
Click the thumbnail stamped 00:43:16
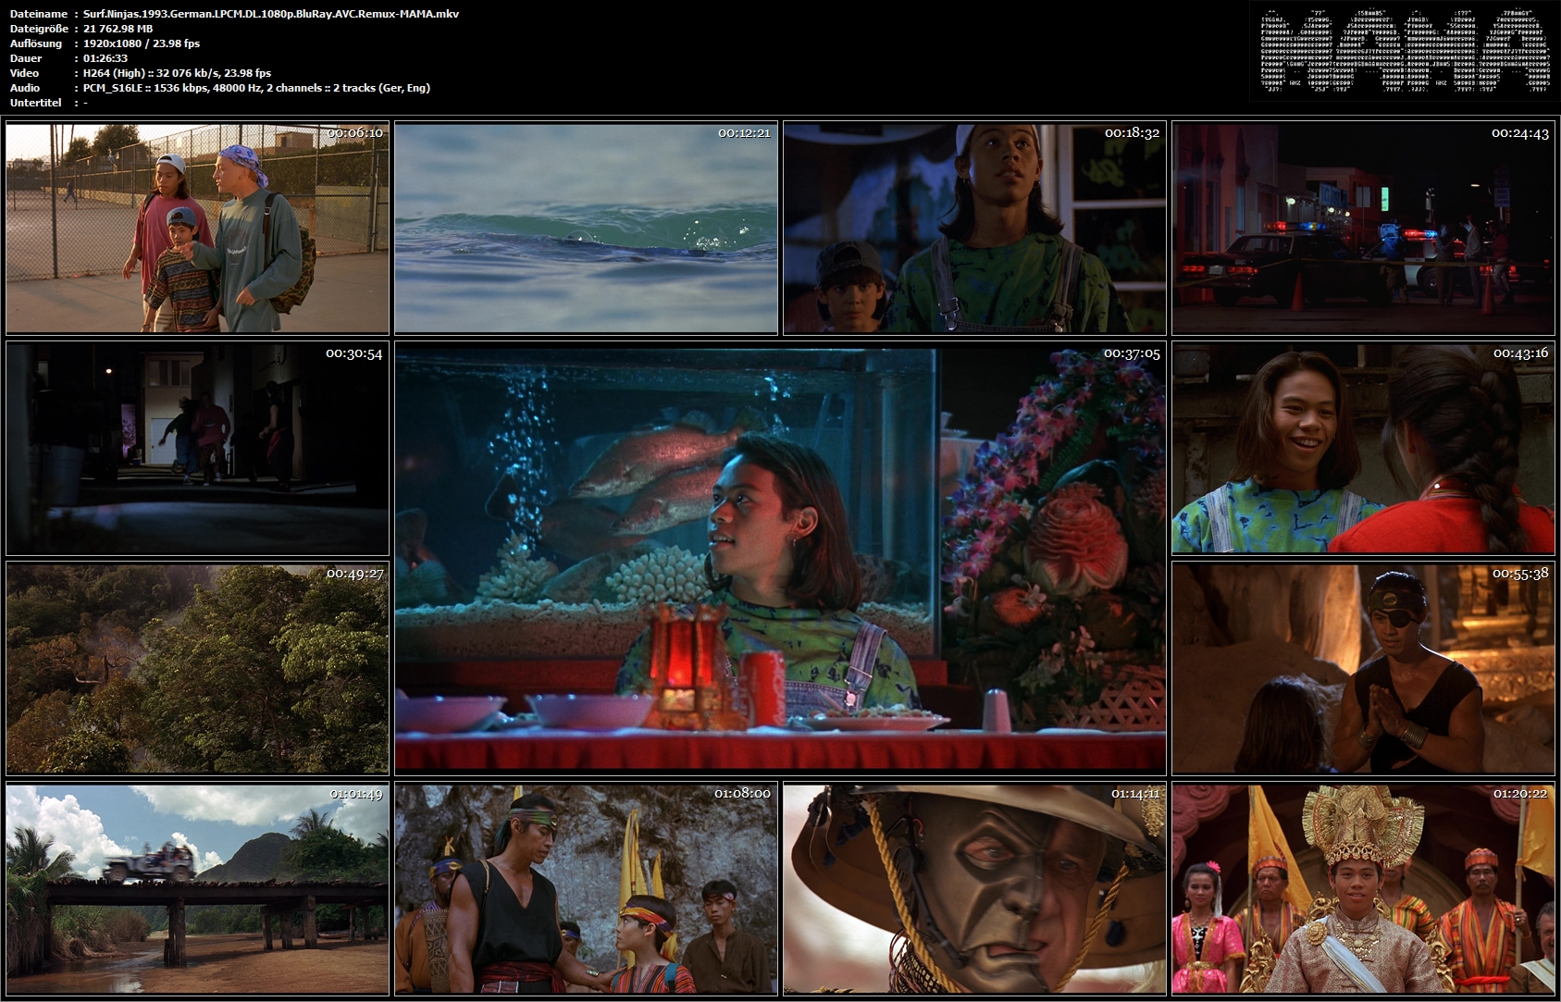pyautogui.click(x=1363, y=449)
